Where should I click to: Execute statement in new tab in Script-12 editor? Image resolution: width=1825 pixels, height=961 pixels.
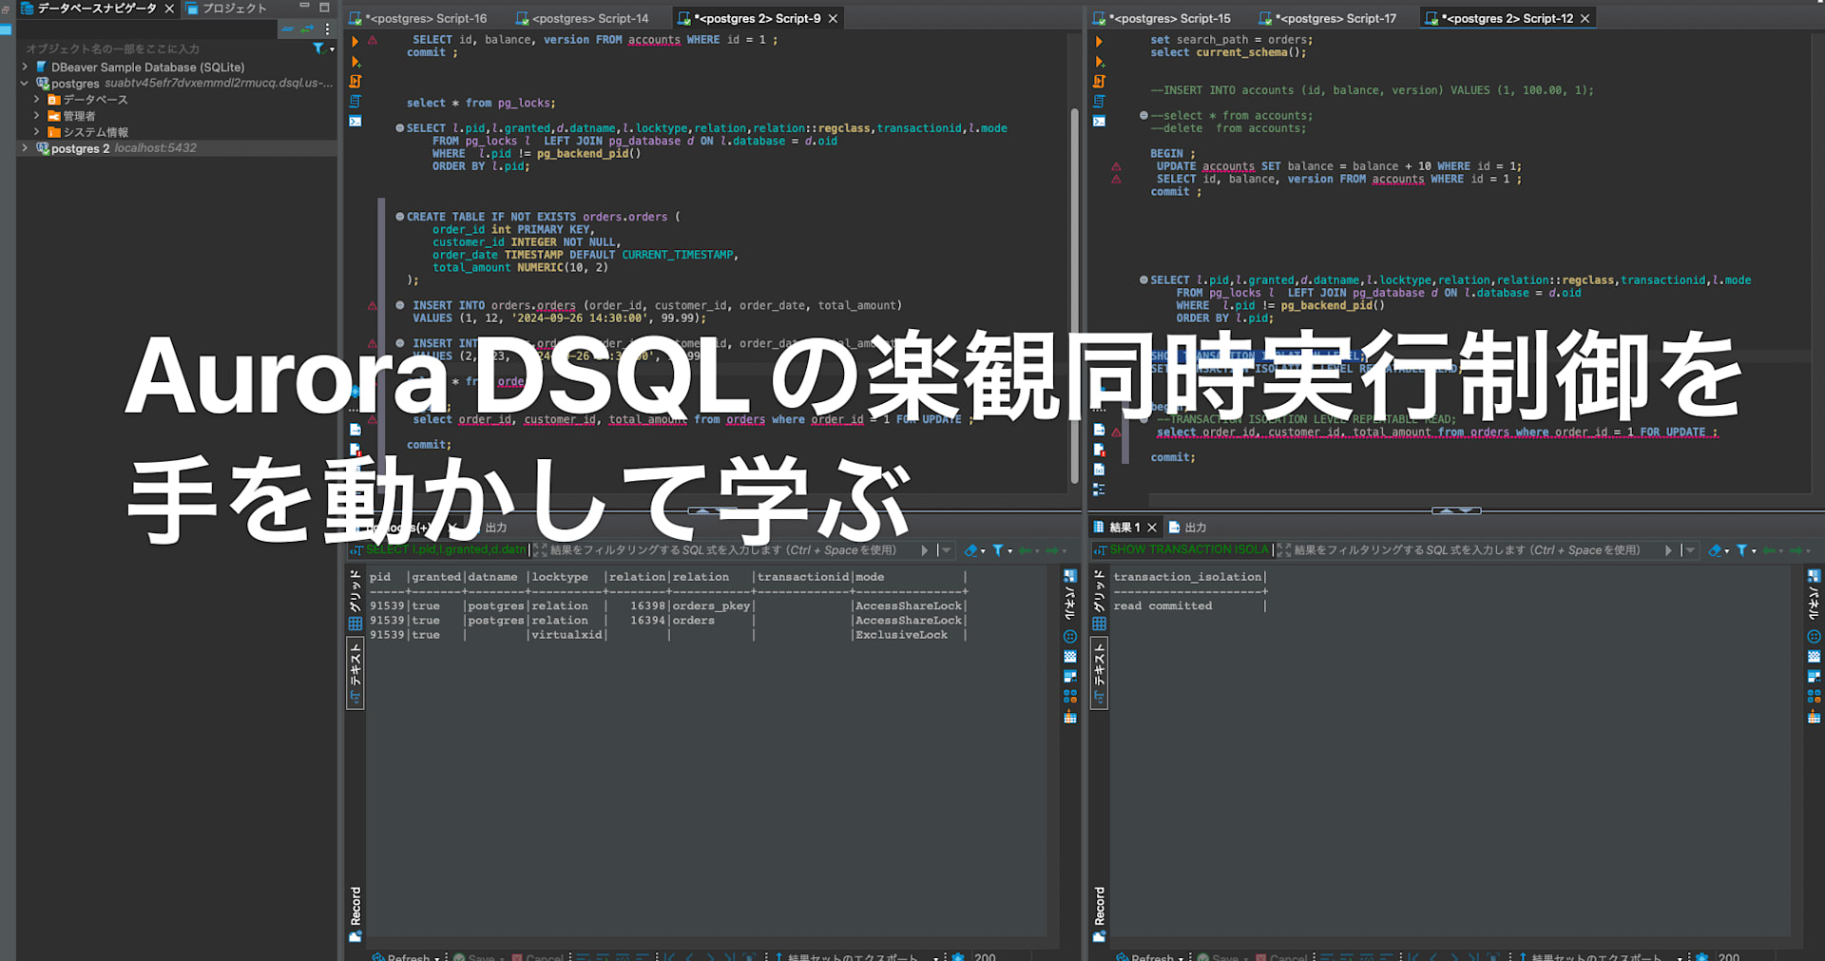pos(1100,62)
